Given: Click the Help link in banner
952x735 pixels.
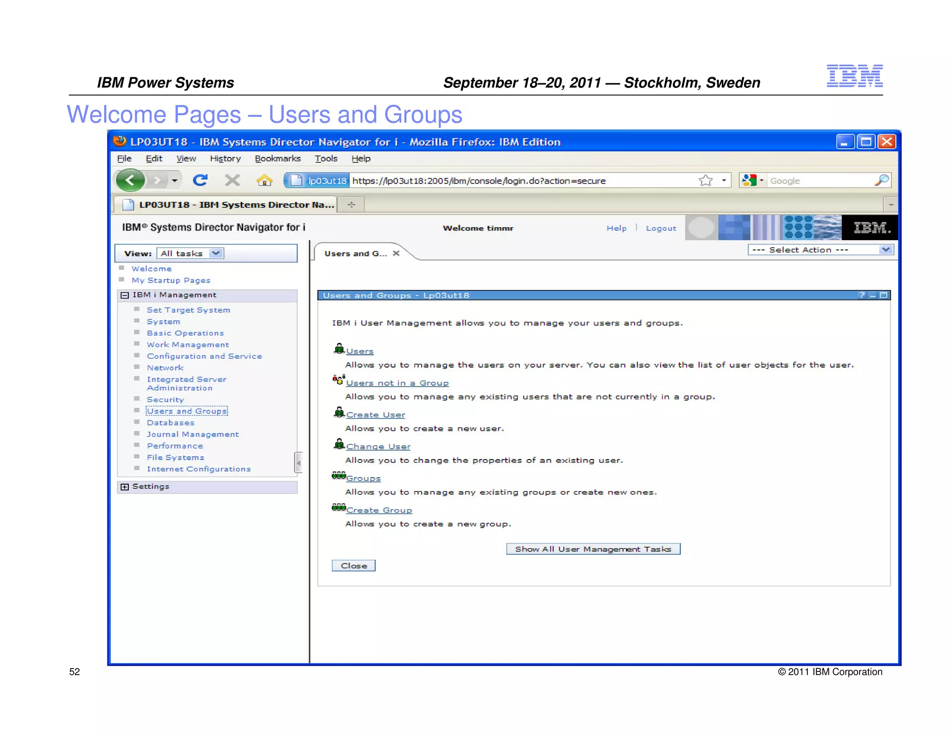Looking at the screenshot, I should [616, 228].
